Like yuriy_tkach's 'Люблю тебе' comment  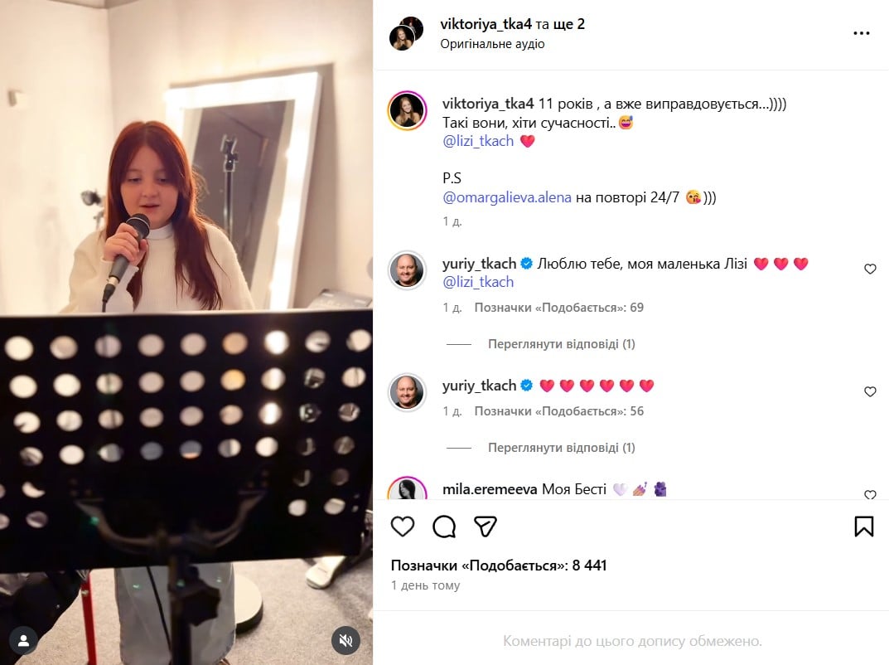point(870,269)
